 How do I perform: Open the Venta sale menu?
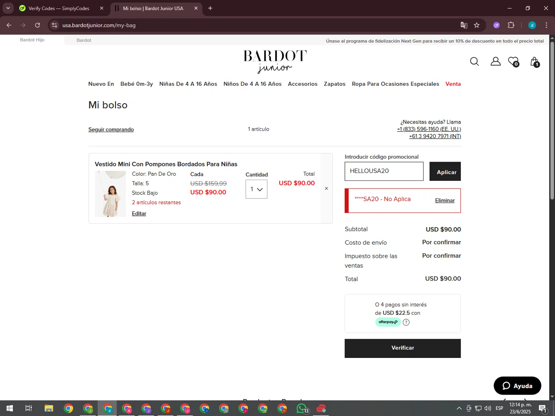click(x=453, y=84)
